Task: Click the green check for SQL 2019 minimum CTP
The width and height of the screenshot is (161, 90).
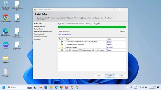Action: click(x=62, y=50)
